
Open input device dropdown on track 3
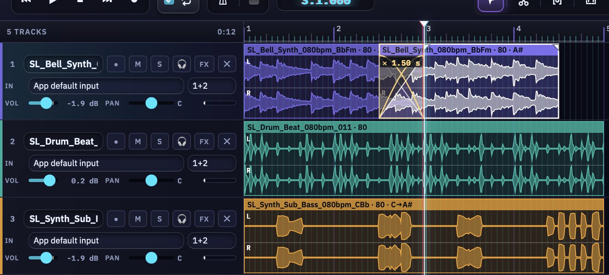pyautogui.click(x=106, y=241)
